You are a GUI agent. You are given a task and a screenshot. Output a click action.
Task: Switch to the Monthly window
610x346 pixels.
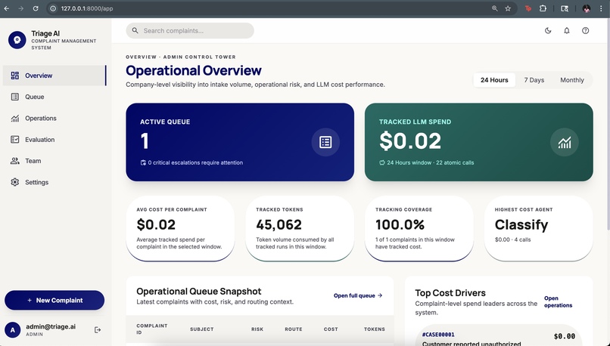[x=572, y=80]
